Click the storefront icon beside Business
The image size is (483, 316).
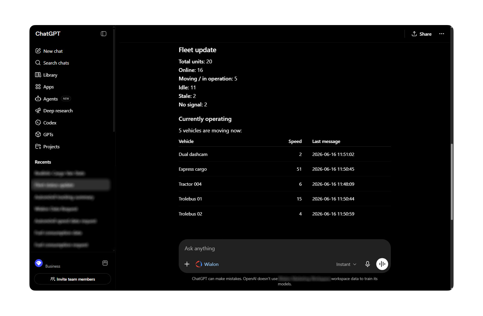pos(105,263)
